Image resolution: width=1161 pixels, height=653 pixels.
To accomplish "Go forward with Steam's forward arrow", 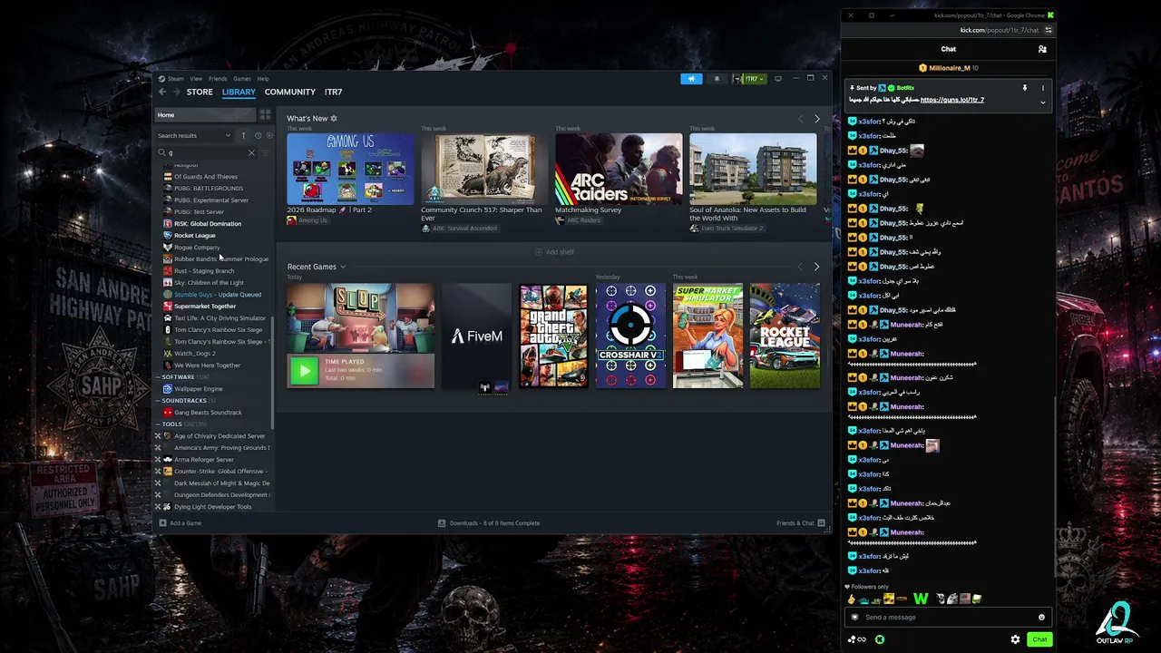I will pos(176,92).
